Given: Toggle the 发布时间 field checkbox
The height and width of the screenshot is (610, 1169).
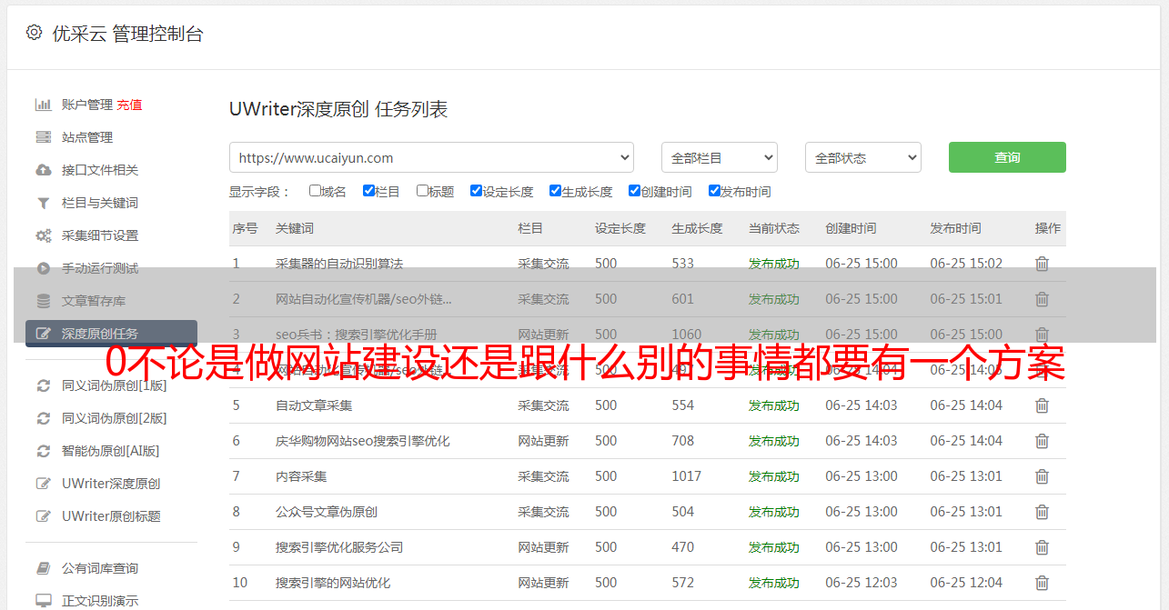Looking at the screenshot, I should (714, 191).
